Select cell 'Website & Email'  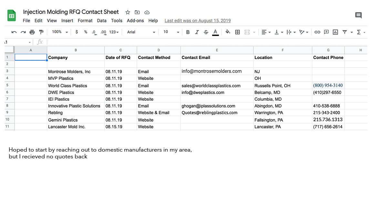click(159, 113)
